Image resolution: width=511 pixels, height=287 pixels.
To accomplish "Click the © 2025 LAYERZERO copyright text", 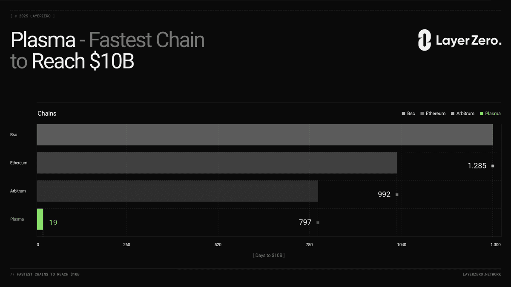I will click(x=32, y=16).
